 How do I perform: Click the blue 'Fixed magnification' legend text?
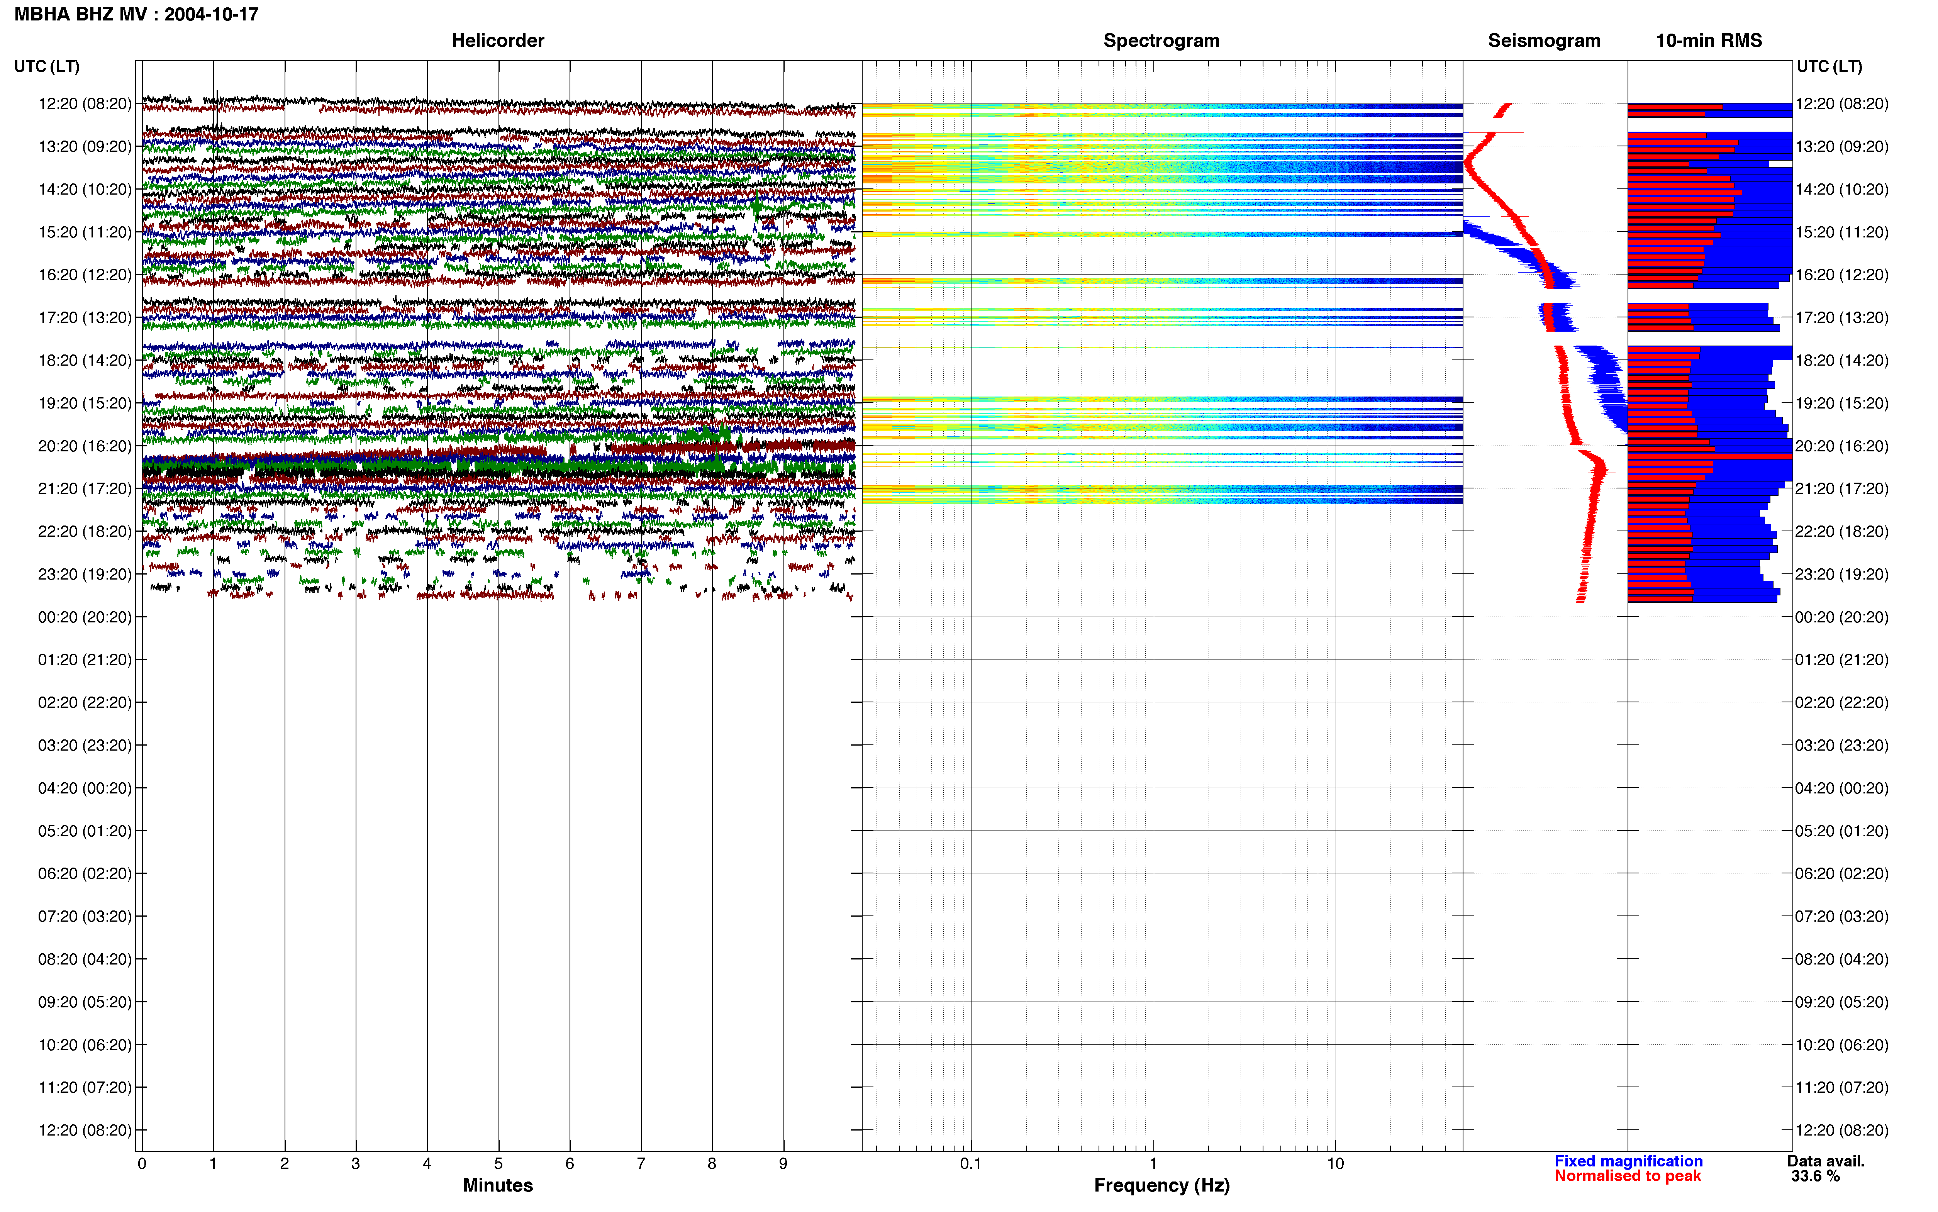click(x=1629, y=1161)
